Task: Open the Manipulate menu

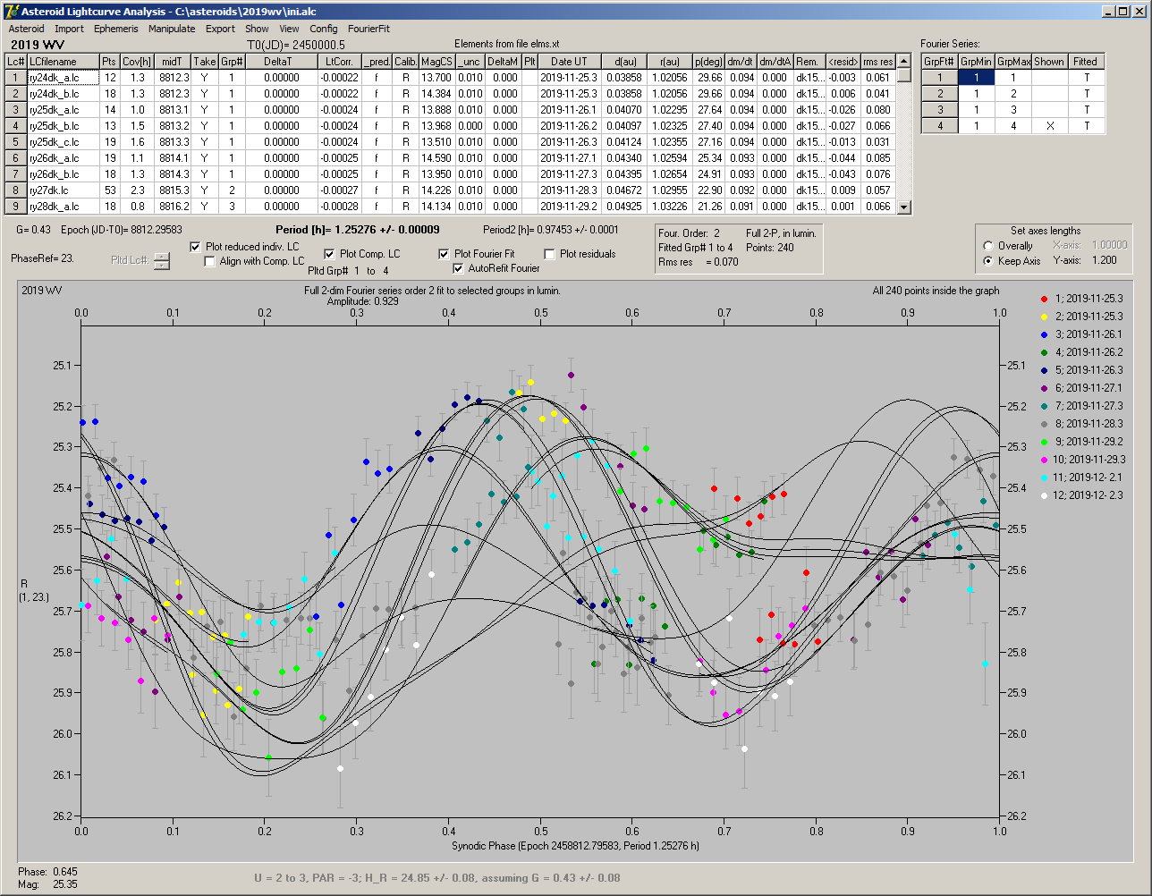Action: click(x=172, y=29)
